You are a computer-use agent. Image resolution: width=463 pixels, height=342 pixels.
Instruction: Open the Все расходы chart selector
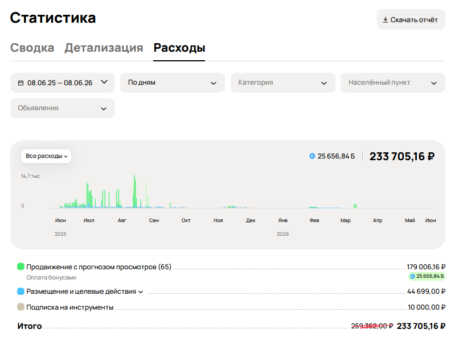46,156
